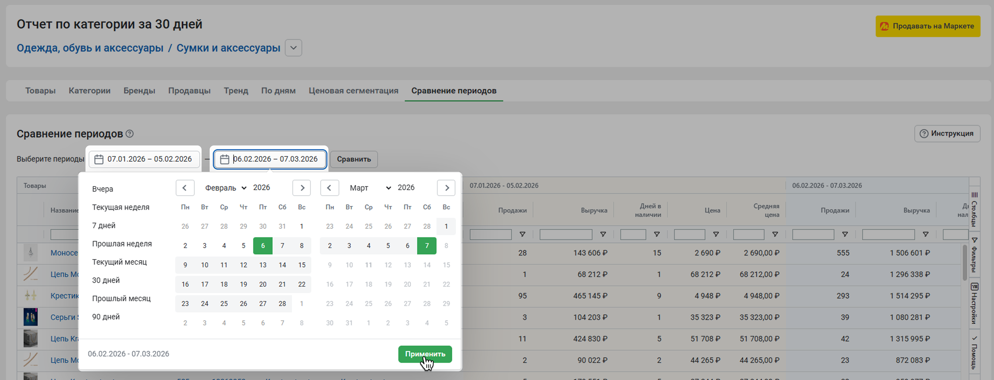Open the Ценовая сегментация tab

(353, 90)
